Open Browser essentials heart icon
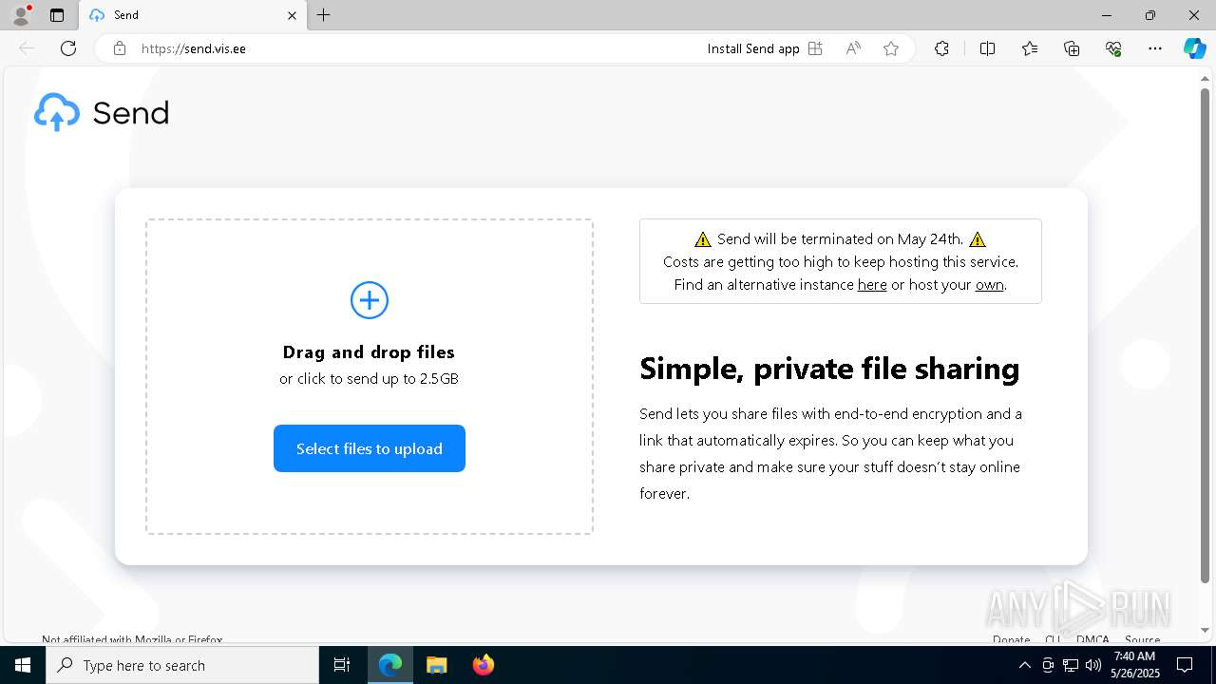Viewport: 1216px width, 684px height. tap(1113, 48)
